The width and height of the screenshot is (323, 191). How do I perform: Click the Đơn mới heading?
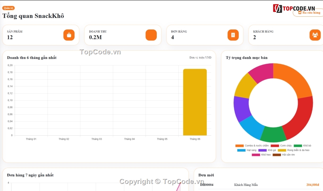pos(206,175)
